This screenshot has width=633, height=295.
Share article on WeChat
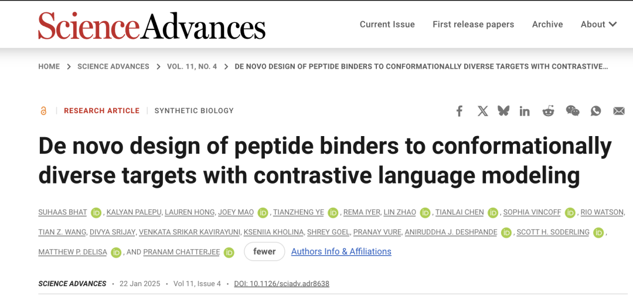pos(573,111)
